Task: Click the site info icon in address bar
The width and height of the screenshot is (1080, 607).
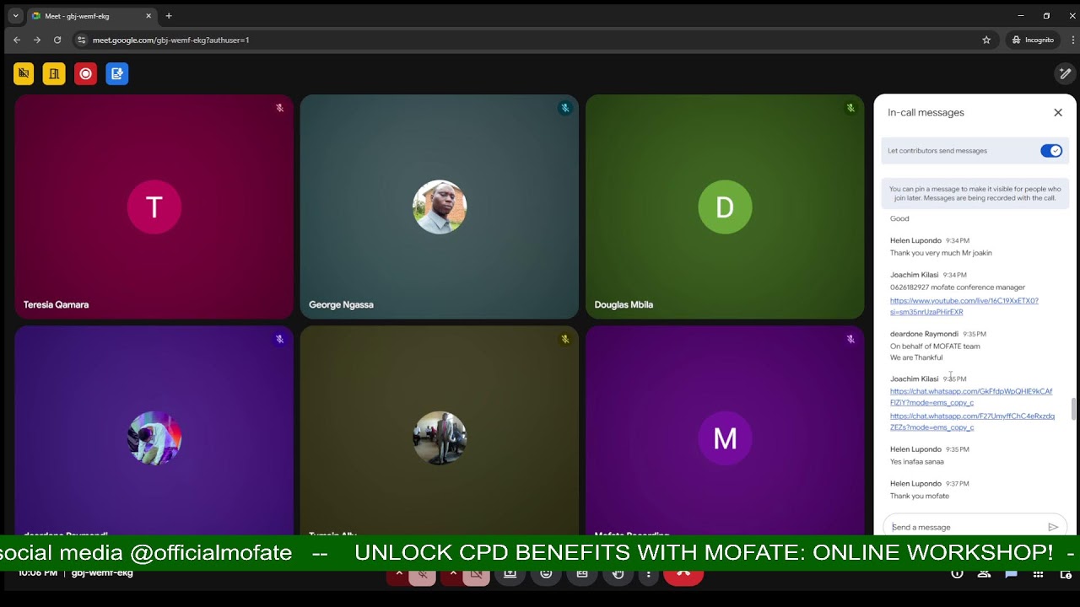Action: click(81, 40)
